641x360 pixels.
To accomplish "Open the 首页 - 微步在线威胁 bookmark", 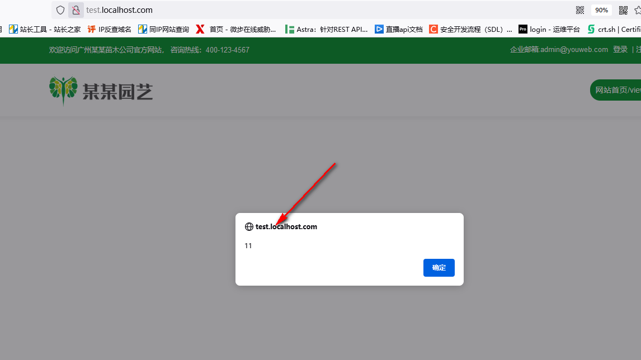I will pos(236,30).
